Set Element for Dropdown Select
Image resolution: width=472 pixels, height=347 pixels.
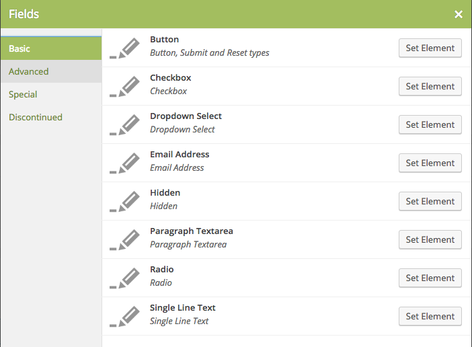(x=430, y=124)
